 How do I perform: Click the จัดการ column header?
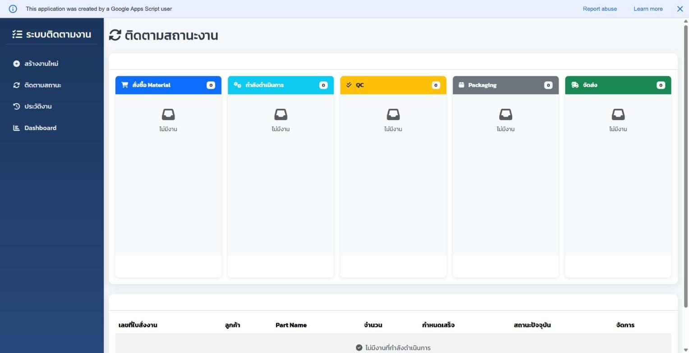(625, 325)
